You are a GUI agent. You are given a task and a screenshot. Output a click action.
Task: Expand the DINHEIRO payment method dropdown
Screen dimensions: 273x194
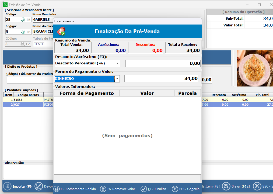pos(117,79)
